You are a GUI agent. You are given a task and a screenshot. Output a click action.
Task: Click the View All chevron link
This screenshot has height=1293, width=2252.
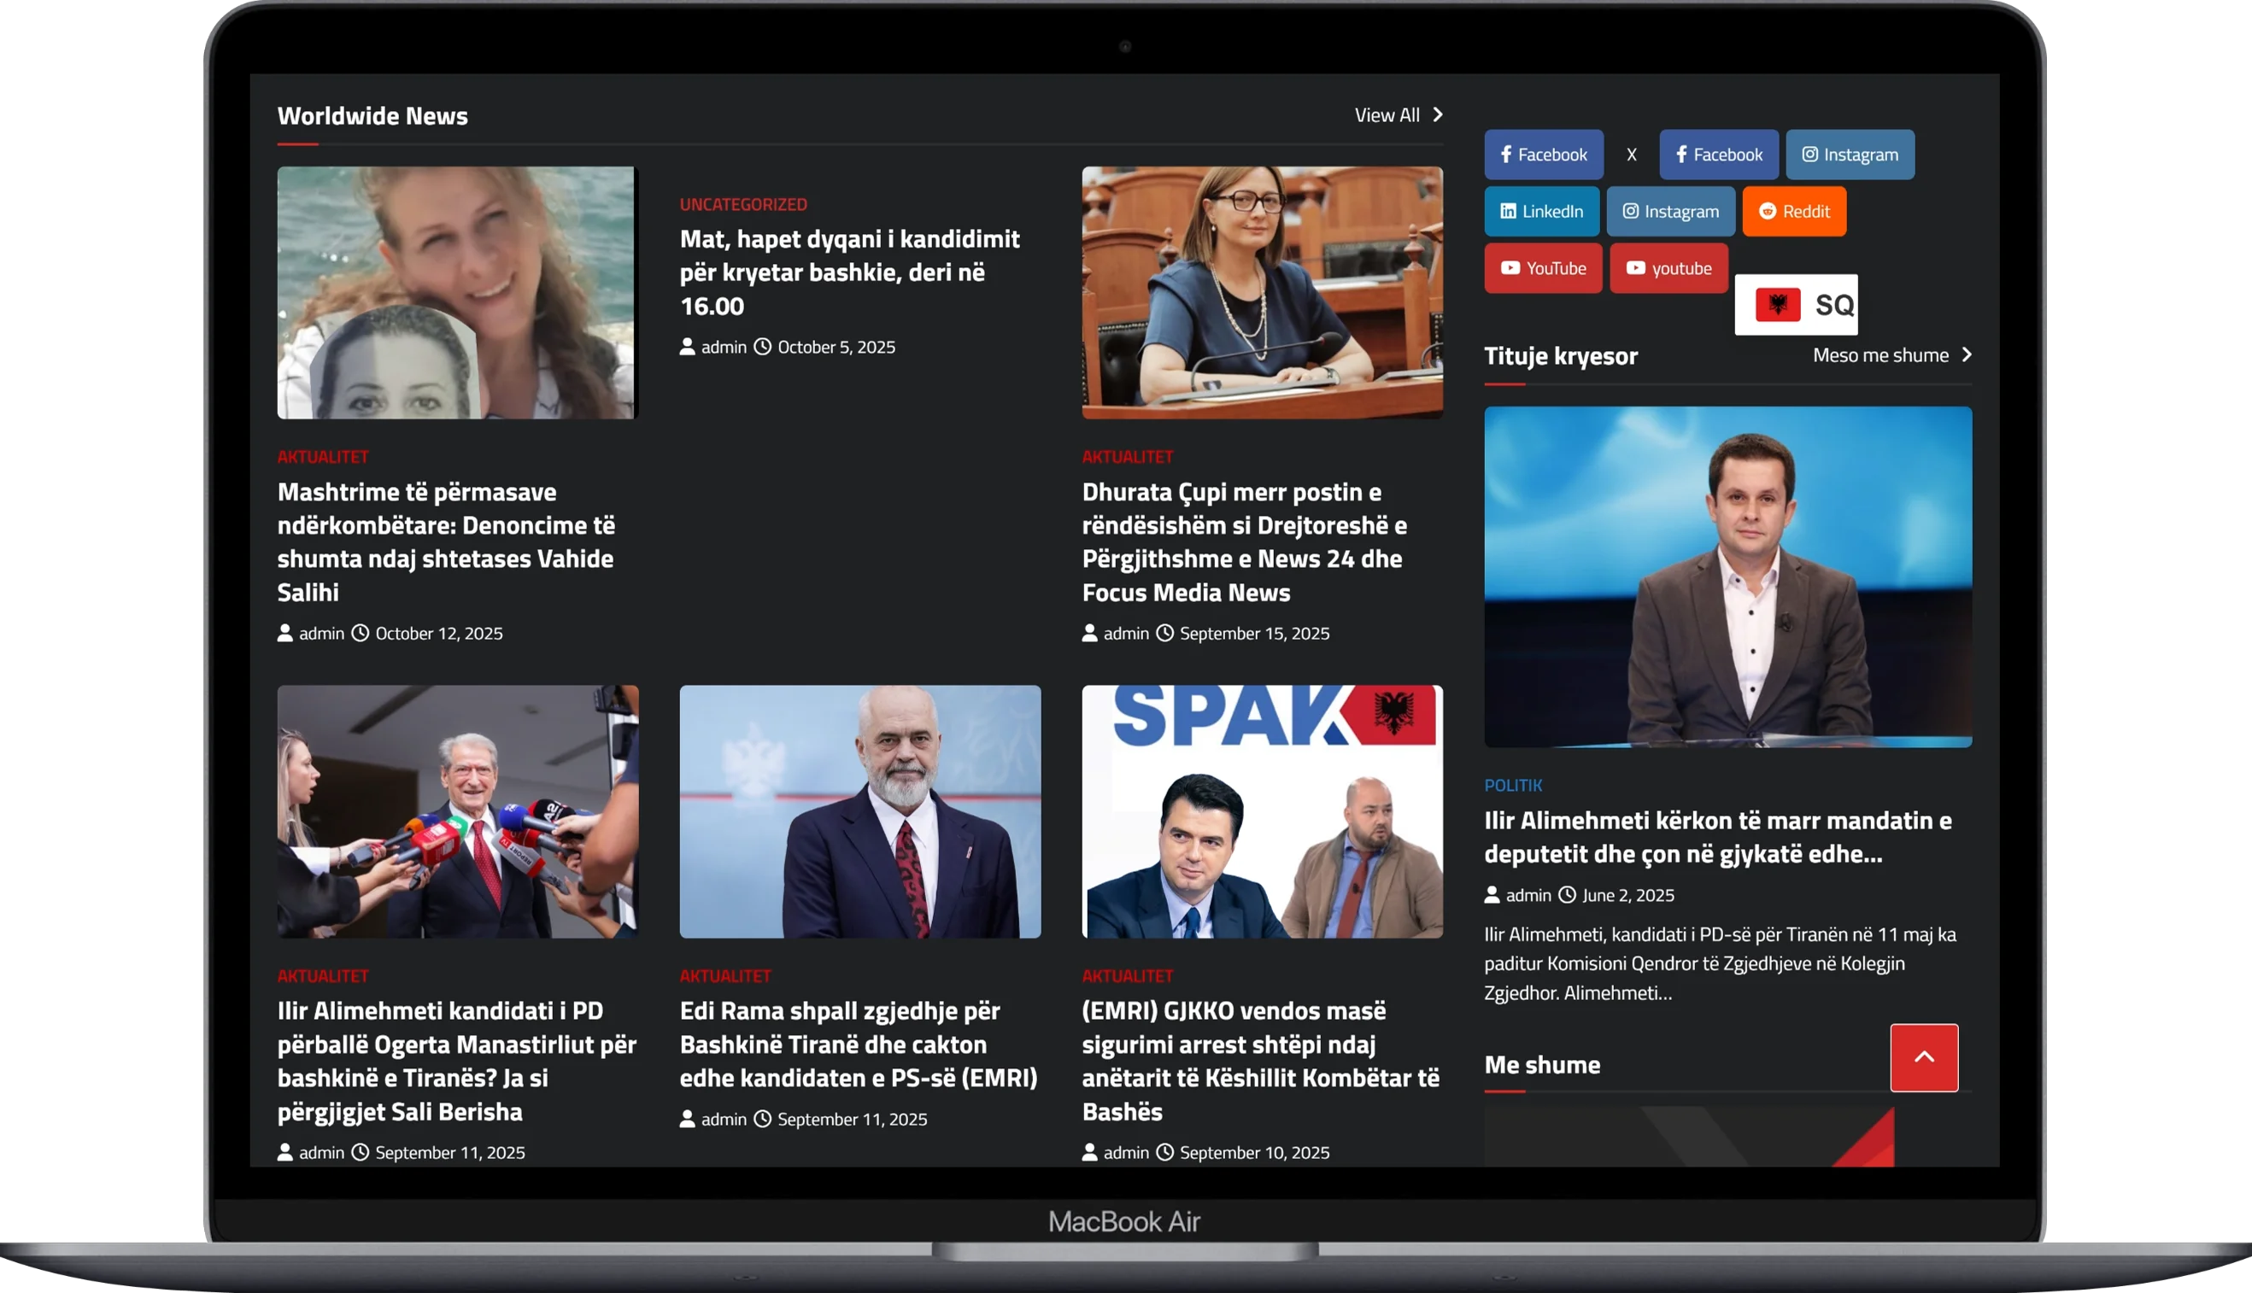(1398, 115)
